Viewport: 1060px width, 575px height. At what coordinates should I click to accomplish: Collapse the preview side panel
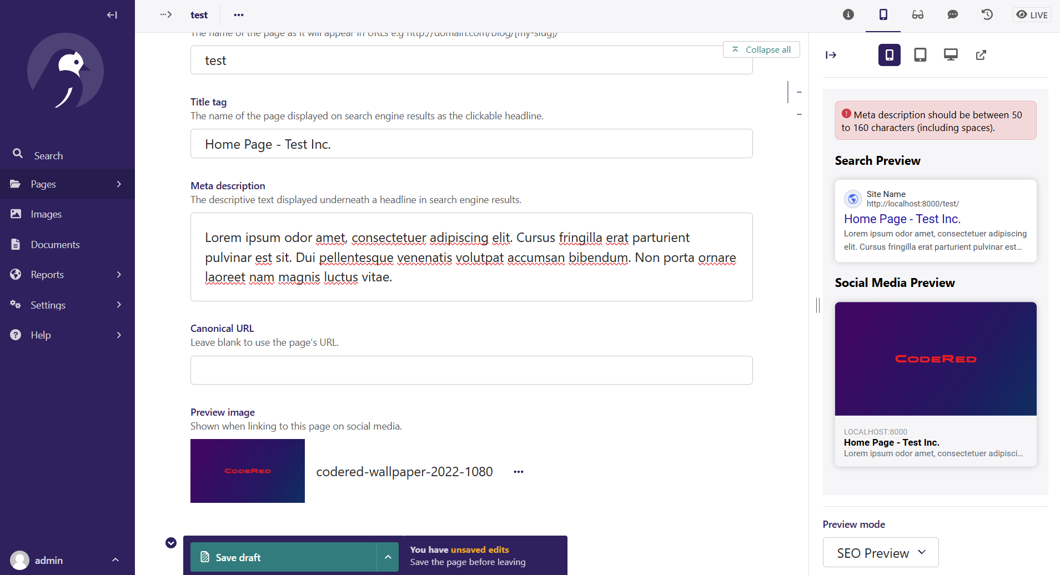point(831,54)
